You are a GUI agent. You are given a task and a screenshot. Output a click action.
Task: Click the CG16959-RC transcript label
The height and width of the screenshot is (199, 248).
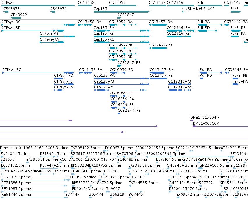121,51
